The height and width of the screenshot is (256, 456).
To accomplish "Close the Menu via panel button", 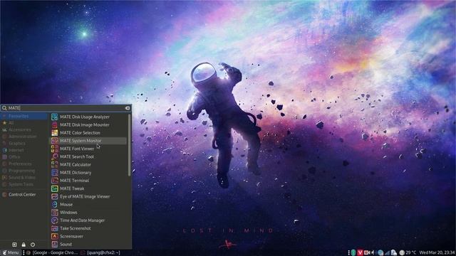I will pyautogui.click(x=11, y=253).
